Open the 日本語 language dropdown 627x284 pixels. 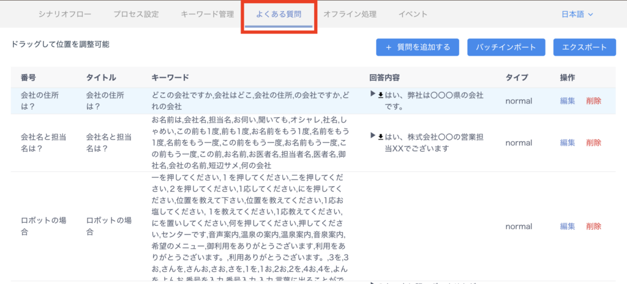pos(577,14)
